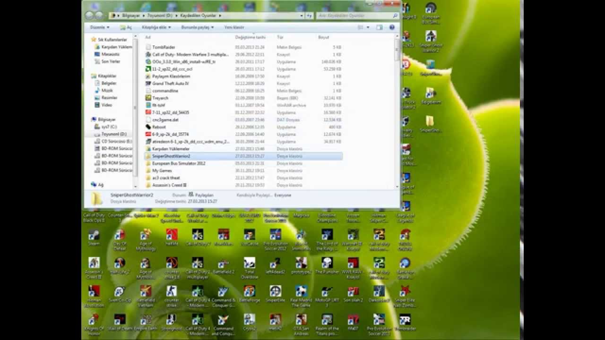Open Knights Of Honor desktop shortcut
This screenshot has height=340, width=605.
click(94, 325)
